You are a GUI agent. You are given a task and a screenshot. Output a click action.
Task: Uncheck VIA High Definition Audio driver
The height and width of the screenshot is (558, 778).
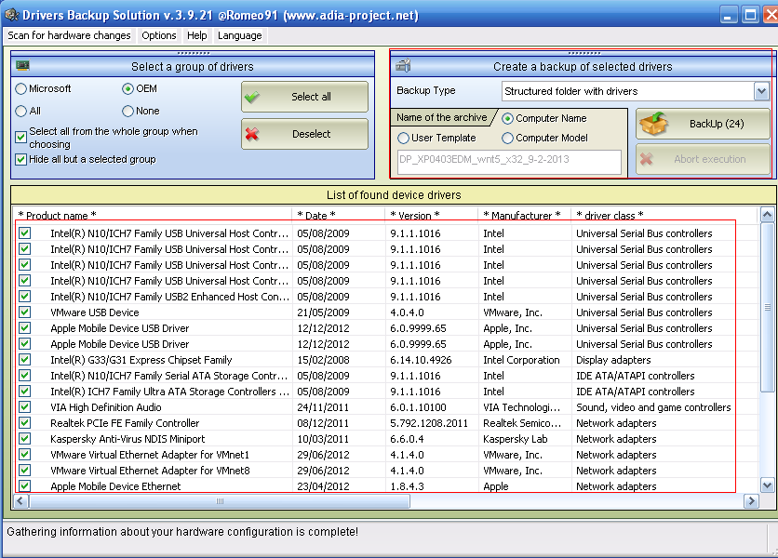point(25,407)
